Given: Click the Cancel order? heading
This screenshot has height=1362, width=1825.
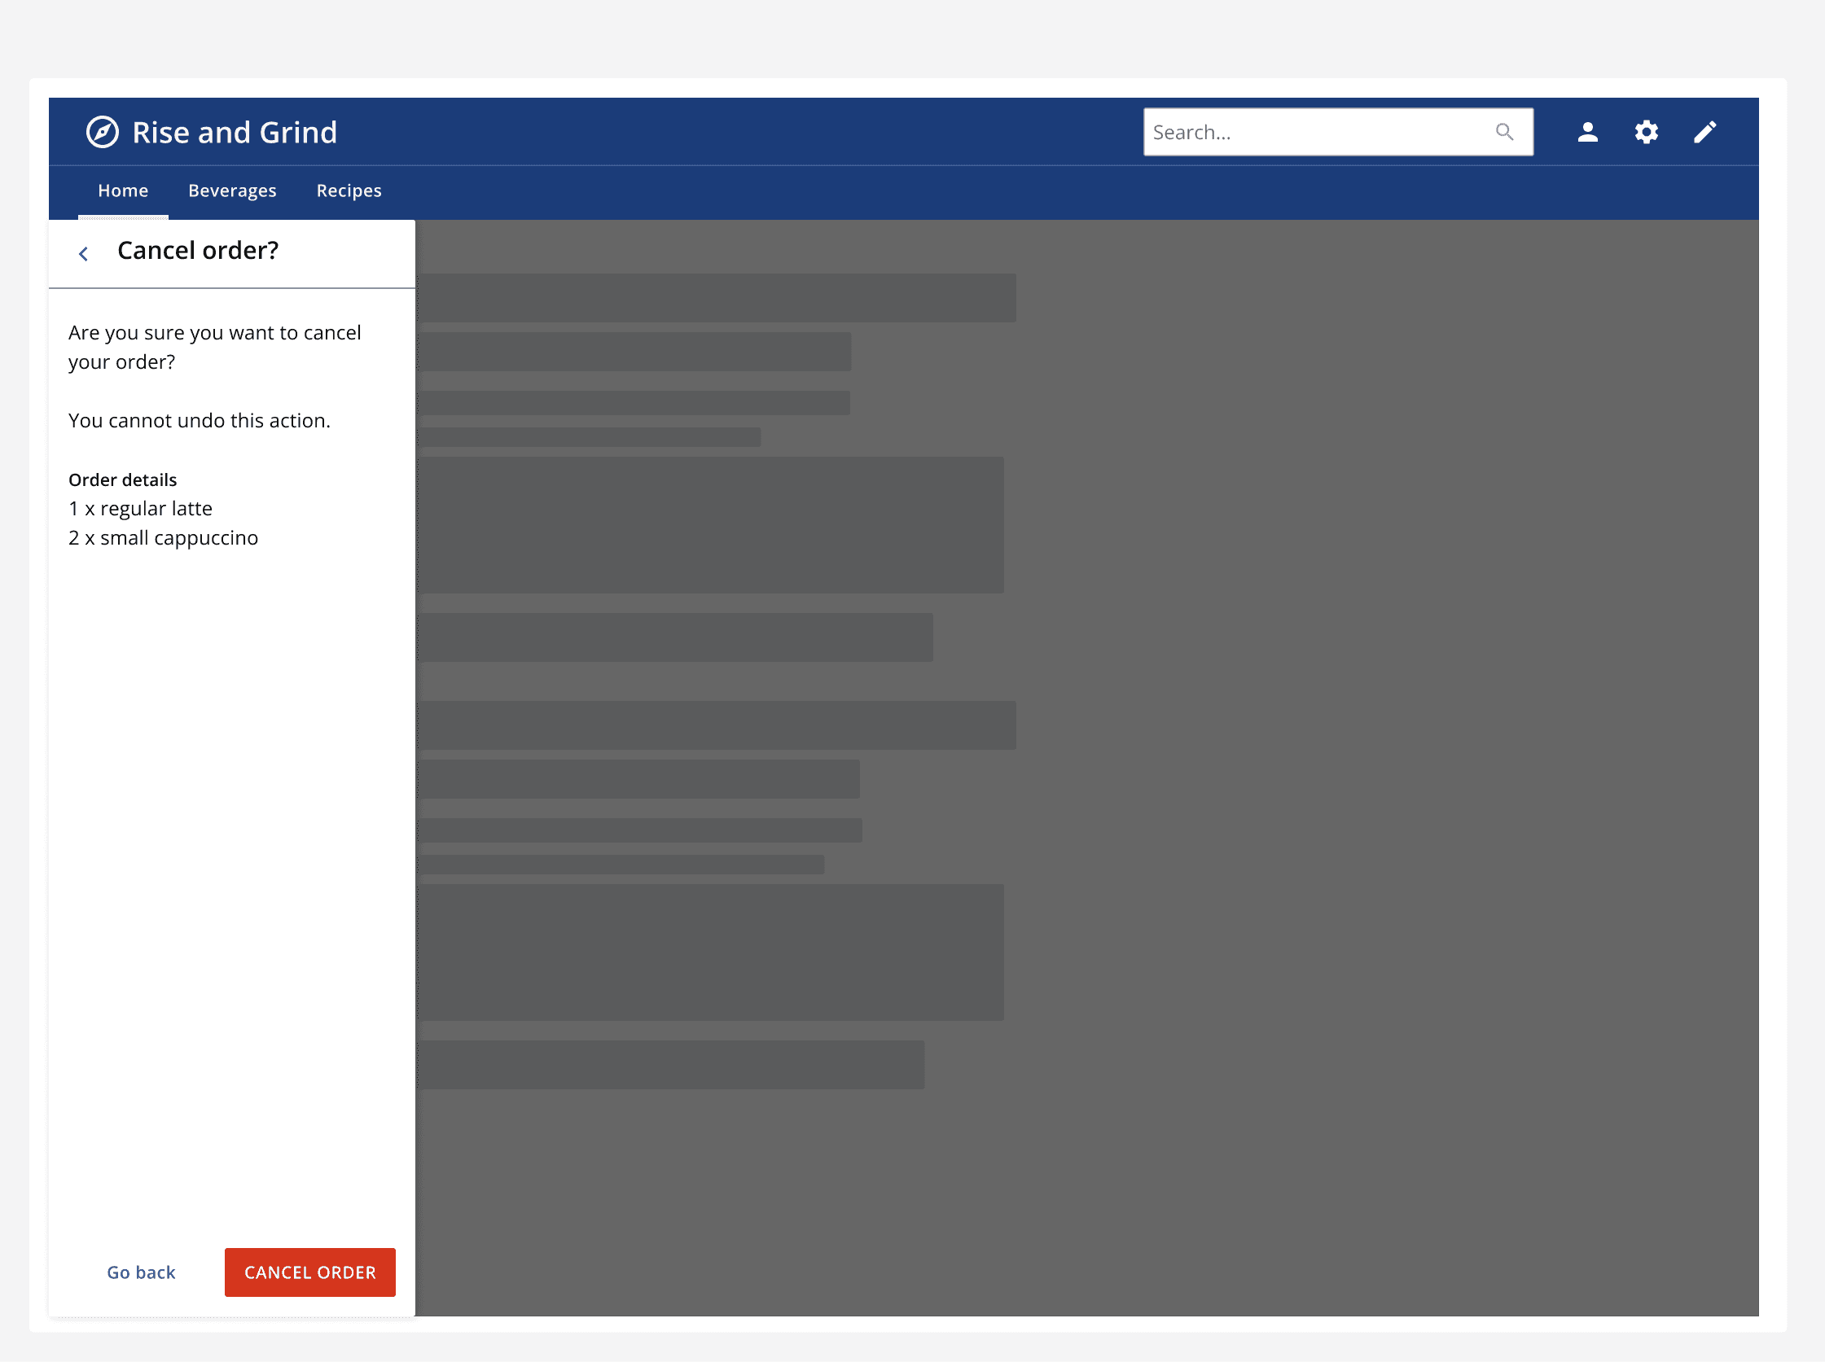Looking at the screenshot, I should 197,250.
